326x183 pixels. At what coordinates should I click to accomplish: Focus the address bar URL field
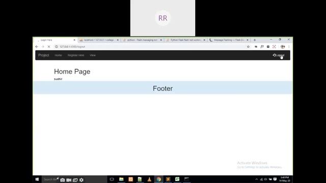coord(150,47)
